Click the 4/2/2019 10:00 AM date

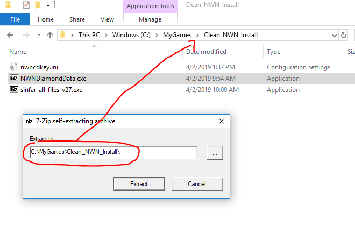coord(212,90)
